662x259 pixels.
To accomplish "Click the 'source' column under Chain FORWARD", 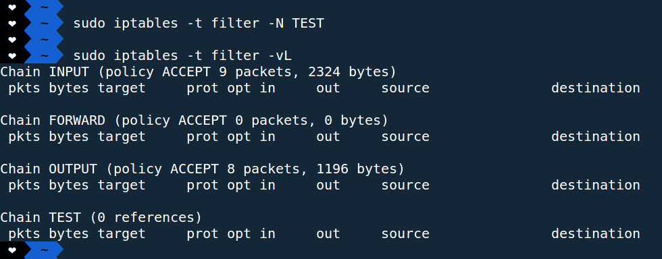I will [x=405, y=137].
